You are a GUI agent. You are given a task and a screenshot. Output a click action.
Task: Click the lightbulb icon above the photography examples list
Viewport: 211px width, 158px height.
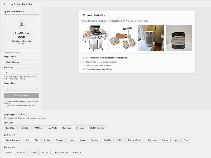[84, 57]
